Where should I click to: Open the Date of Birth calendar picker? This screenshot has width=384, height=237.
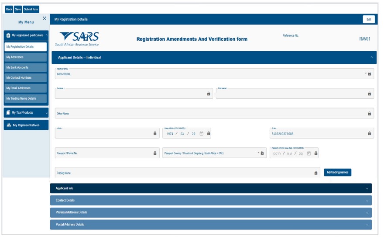point(201,133)
